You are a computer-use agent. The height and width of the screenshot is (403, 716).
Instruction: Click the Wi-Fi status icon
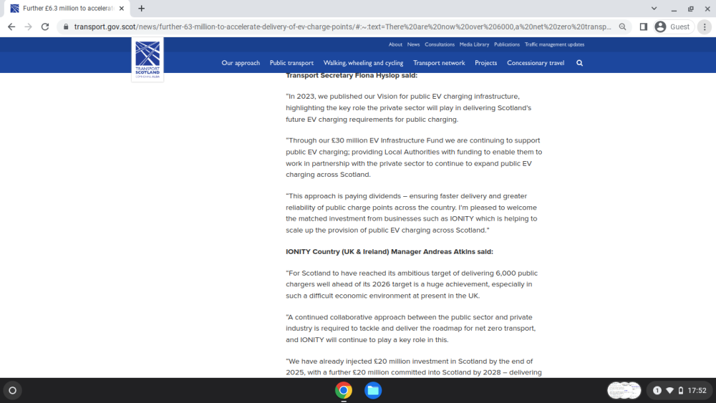tap(670, 391)
